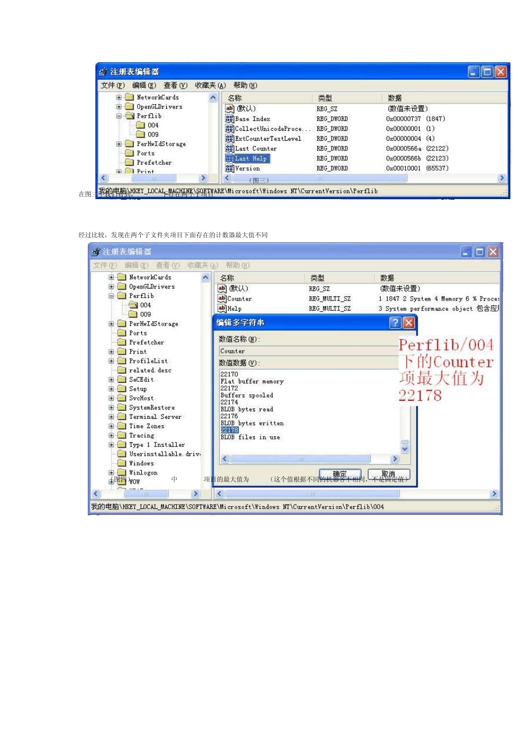Viewport: 518px width, 733px height.
Task: Select ExtCounterTestLevel value icon
Action: [x=230, y=139]
